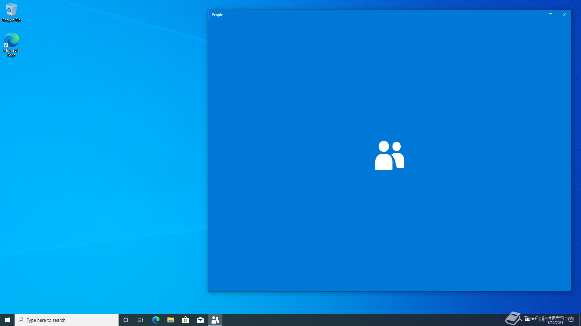Select the Microsoft Edge desktop shortcut
The height and width of the screenshot is (326, 581).
pos(11,45)
